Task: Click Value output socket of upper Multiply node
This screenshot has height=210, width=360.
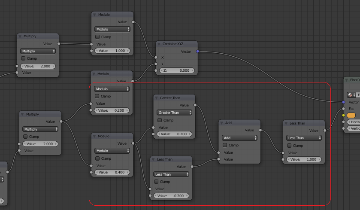Action: click(x=59, y=44)
